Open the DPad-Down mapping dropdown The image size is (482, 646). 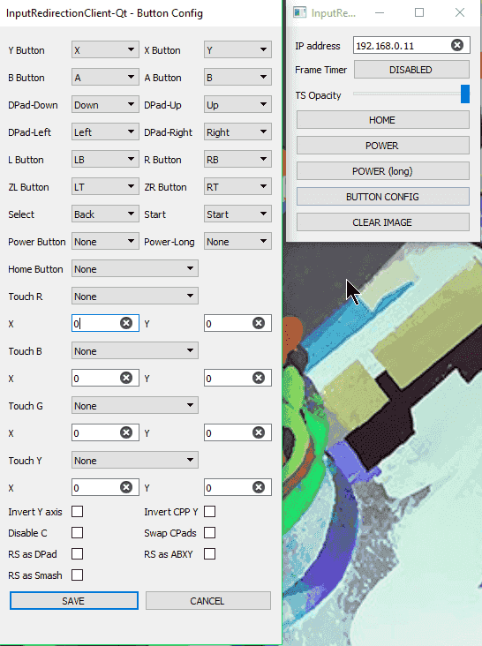click(x=105, y=105)
